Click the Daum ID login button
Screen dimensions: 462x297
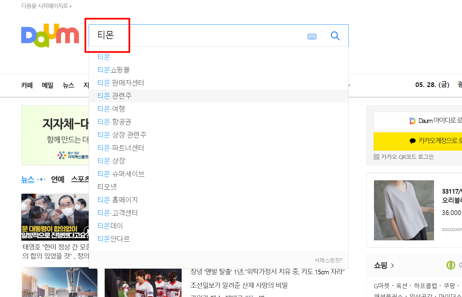pyautogui.click(x=418, y=121)
